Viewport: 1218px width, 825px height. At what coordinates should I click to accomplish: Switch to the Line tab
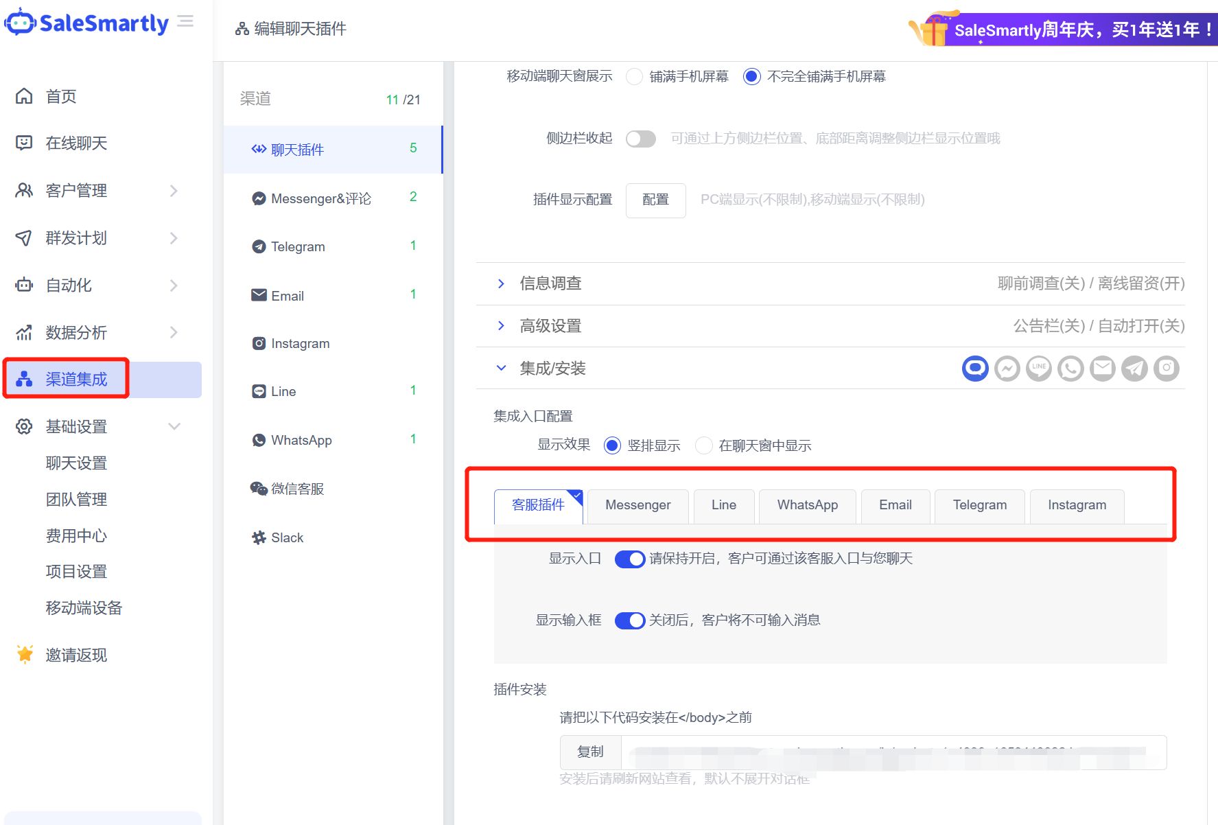point(724,505)
